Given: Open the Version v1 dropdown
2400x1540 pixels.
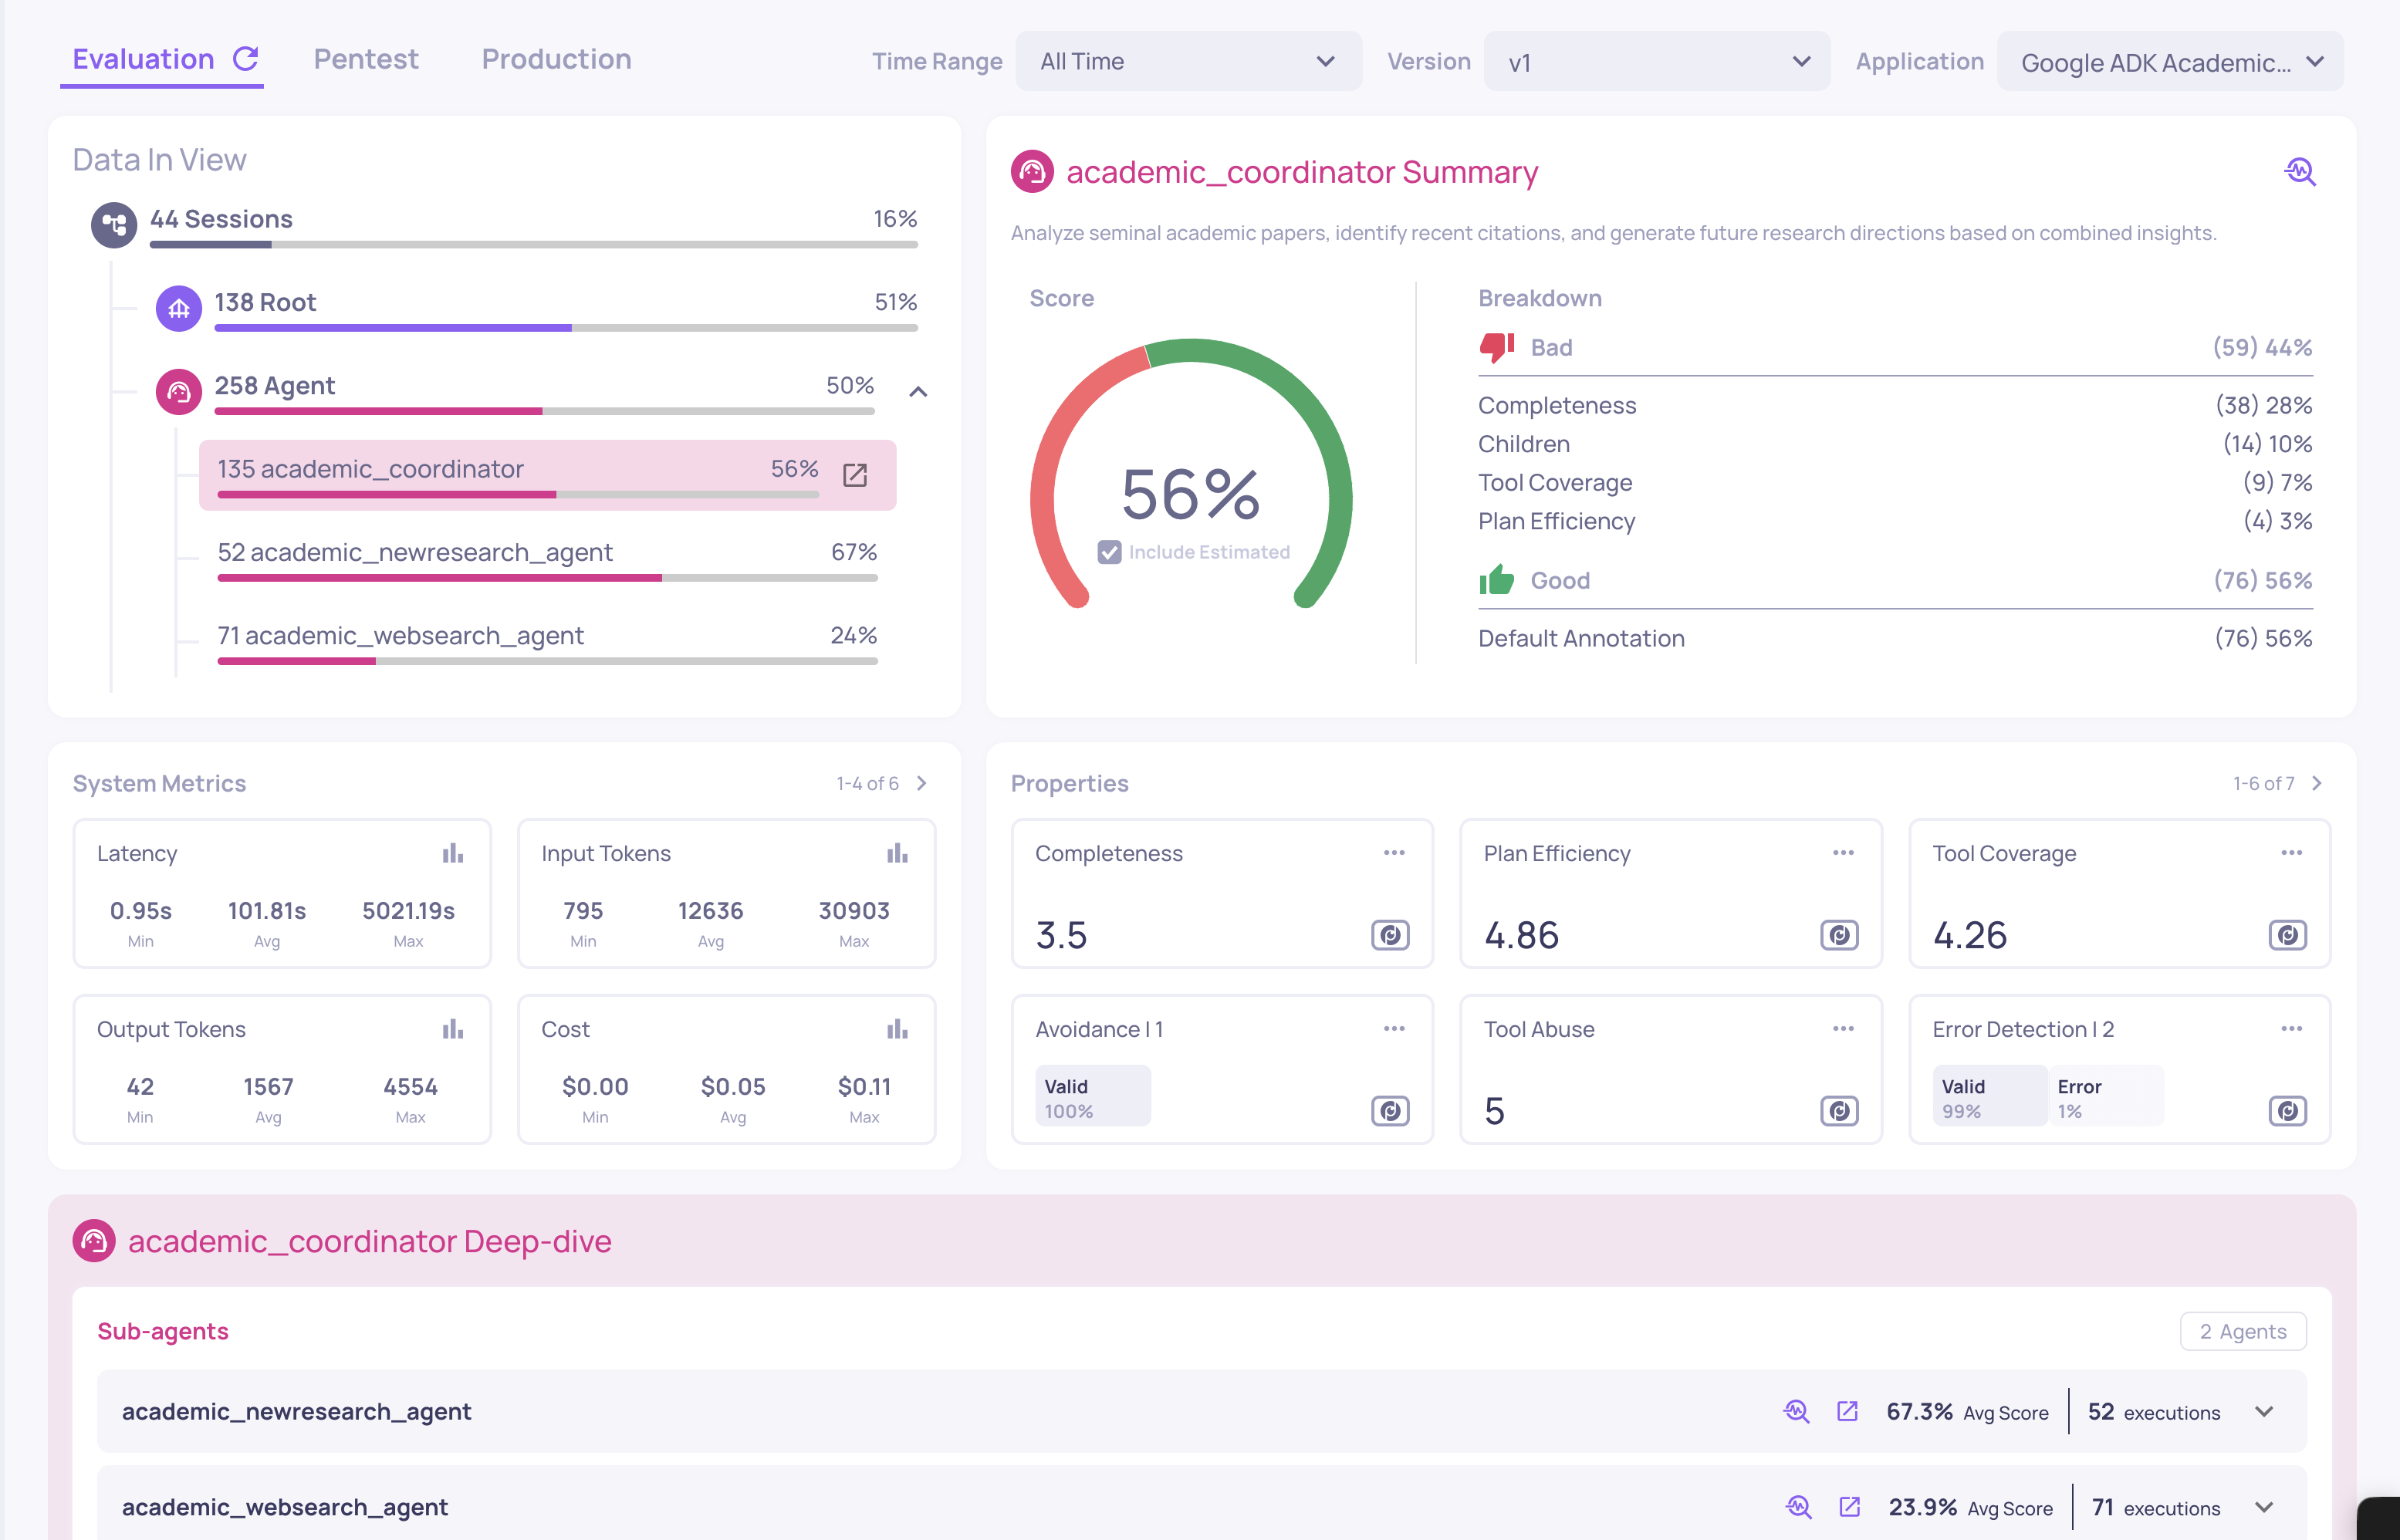Looking at the screenshot, I should [1656, 62].
